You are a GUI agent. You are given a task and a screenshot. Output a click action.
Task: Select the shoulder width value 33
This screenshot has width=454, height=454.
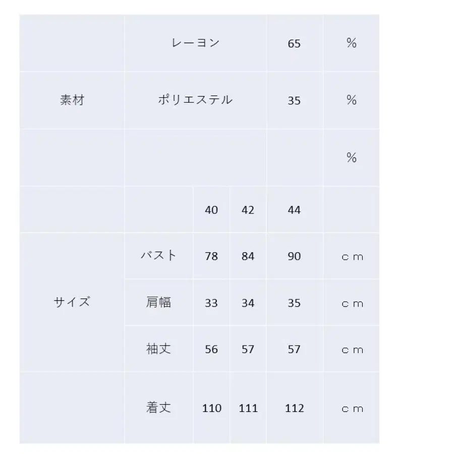click(211, 303)
